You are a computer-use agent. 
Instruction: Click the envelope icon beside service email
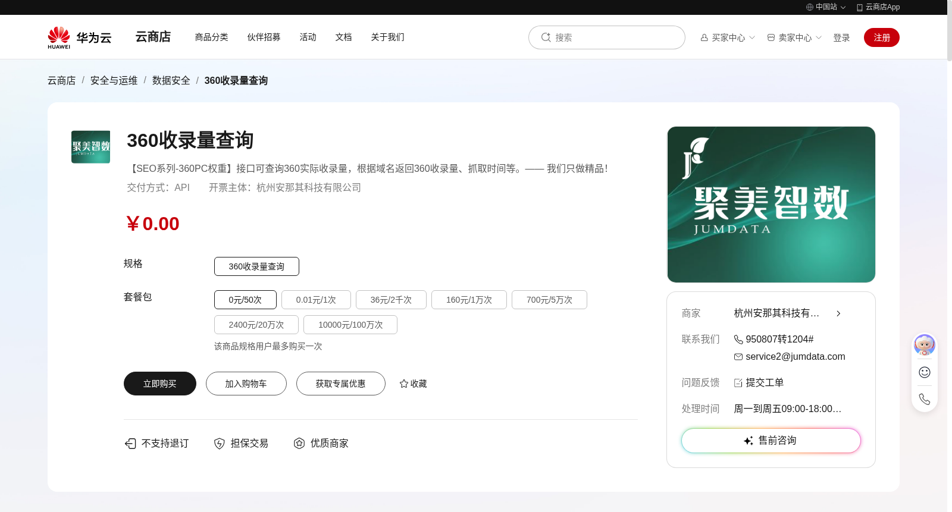pos(738,357)
